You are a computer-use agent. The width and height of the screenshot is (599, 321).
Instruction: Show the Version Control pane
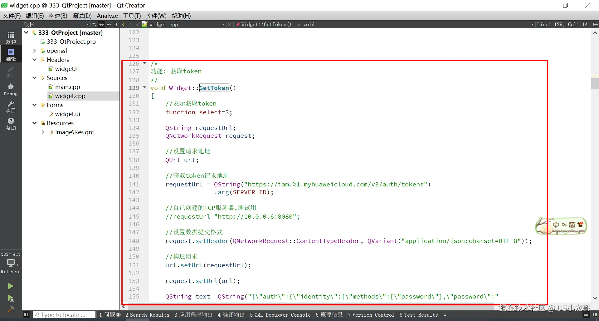click(x=371, y=315)
